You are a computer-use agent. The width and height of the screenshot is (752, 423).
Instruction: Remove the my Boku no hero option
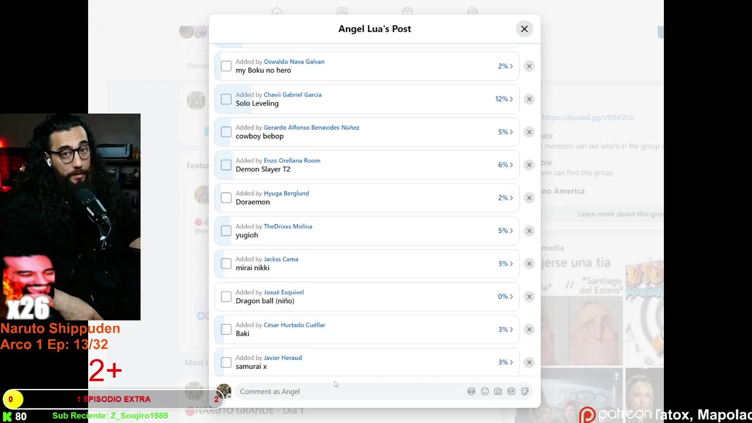pyautogui.click(x=529, y=66)
